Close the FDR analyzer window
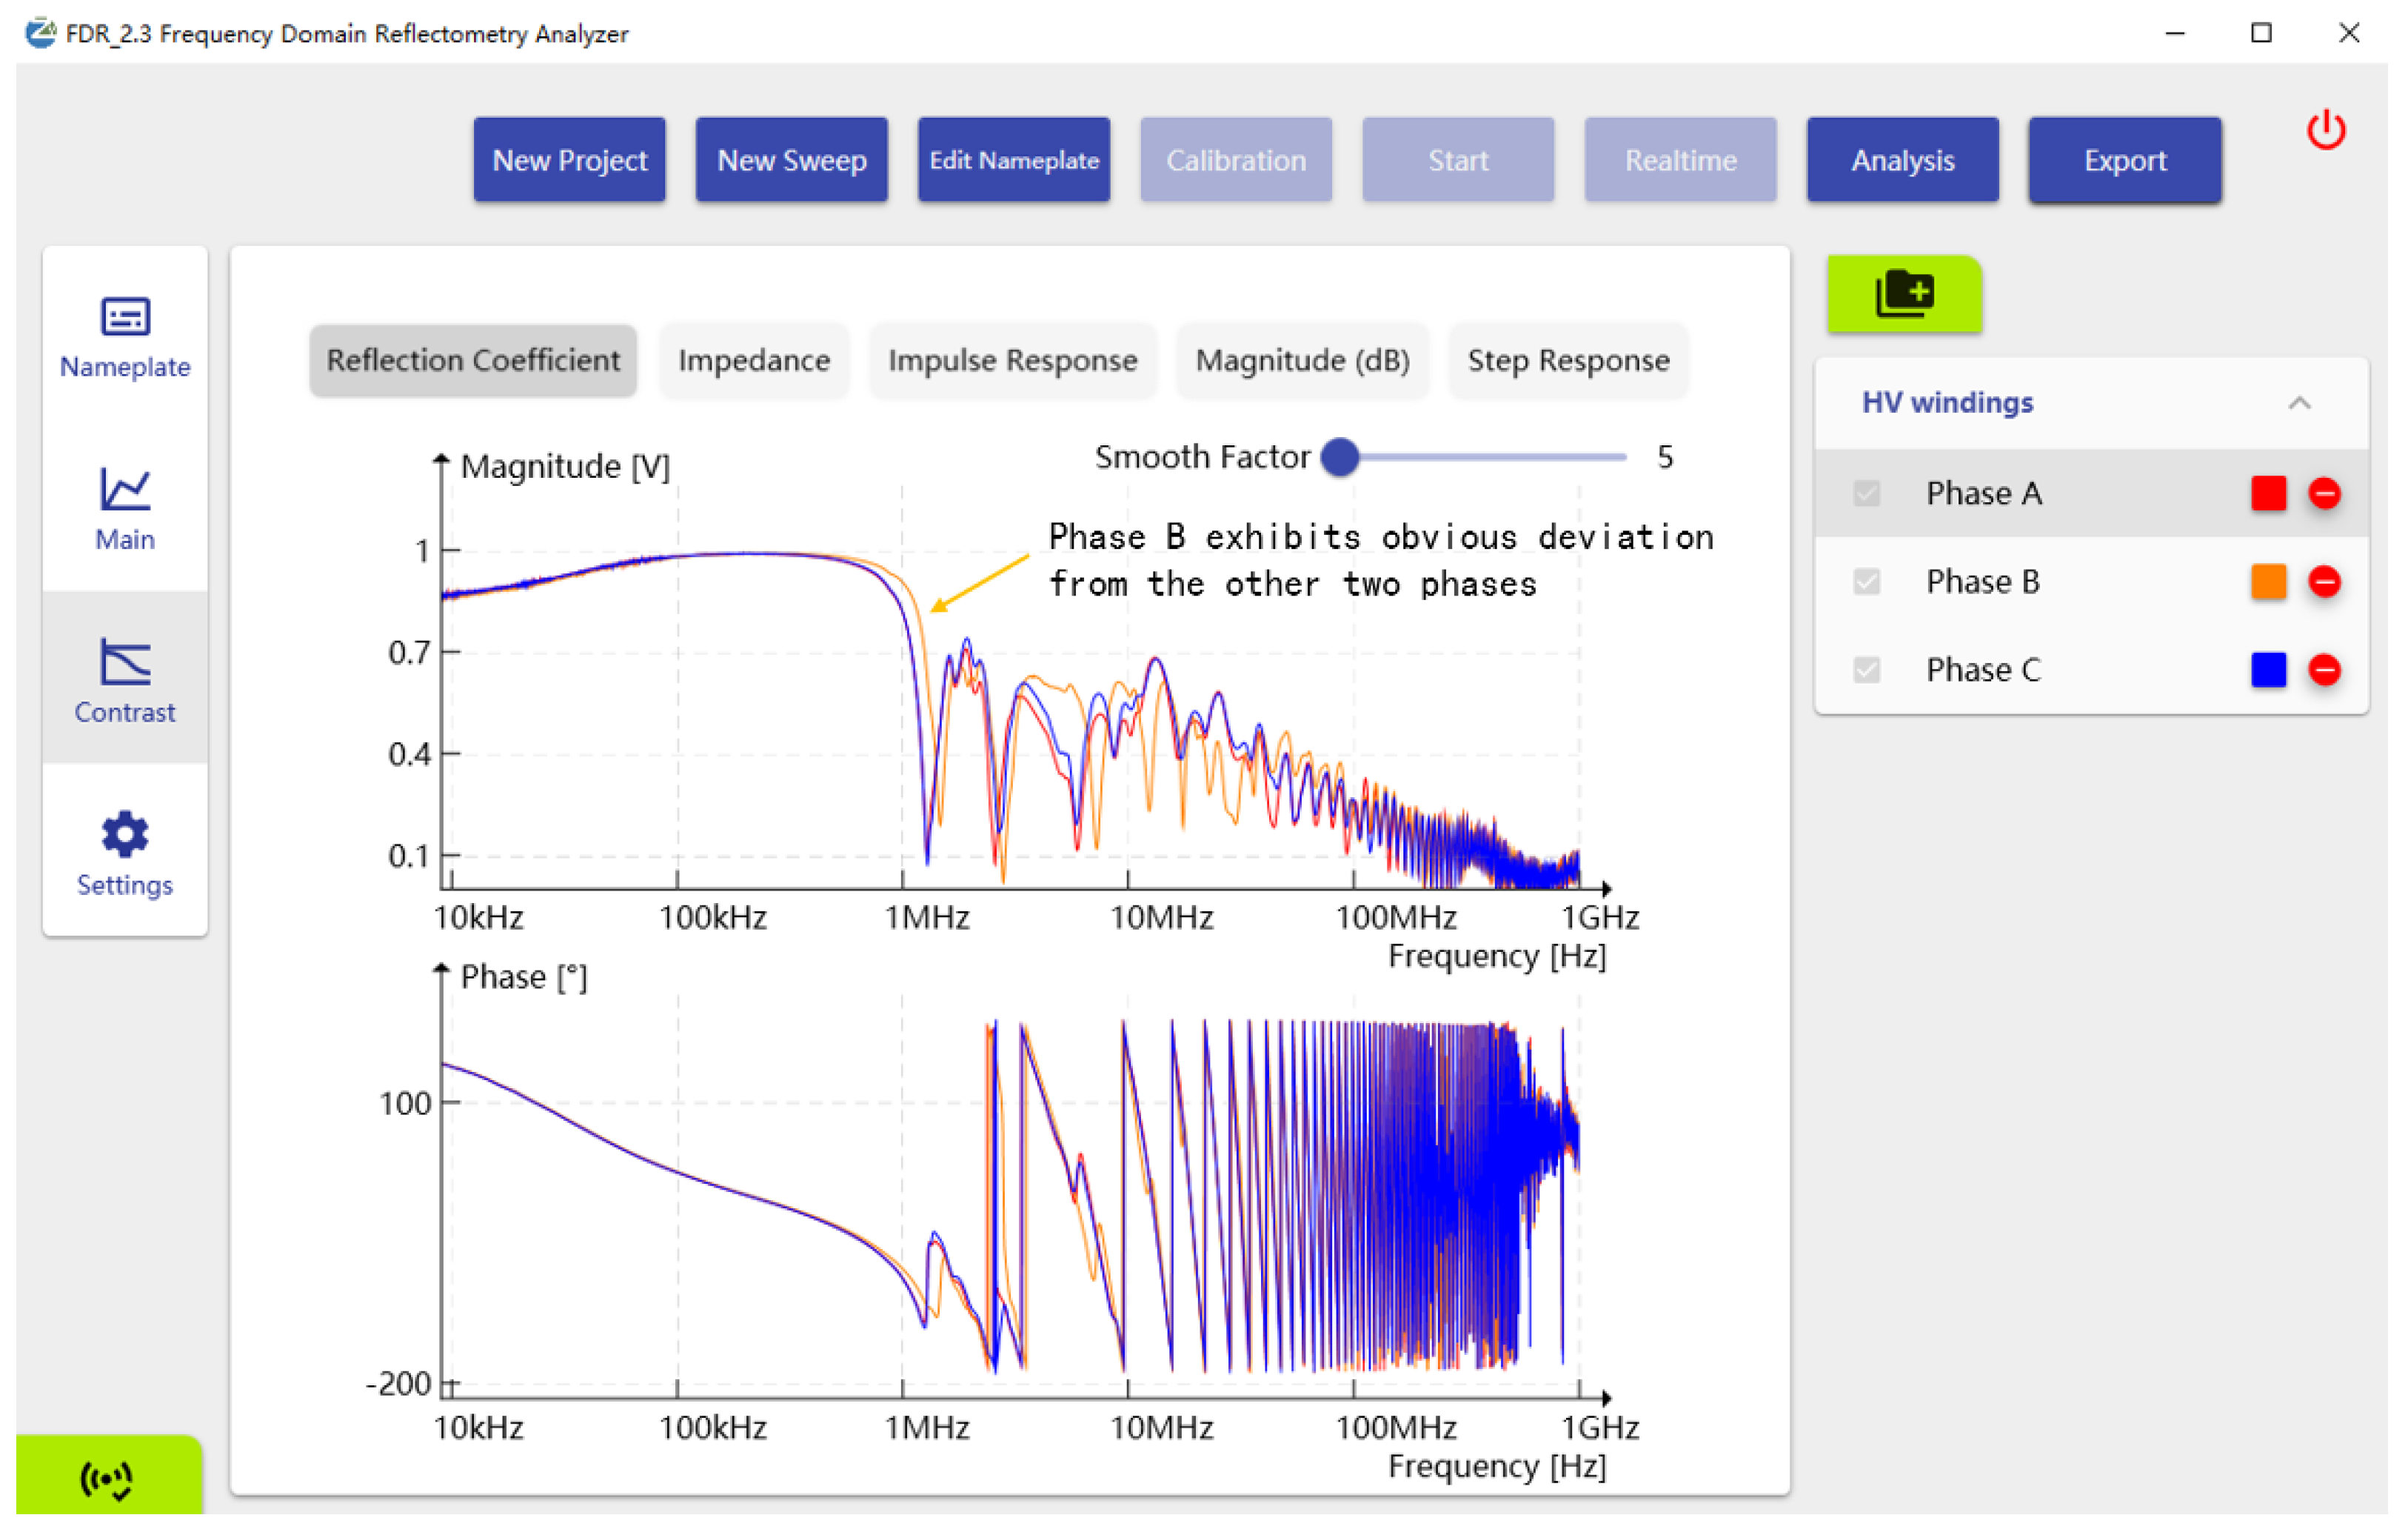Viewport: 2408px width, 1532px height. 2348,33
